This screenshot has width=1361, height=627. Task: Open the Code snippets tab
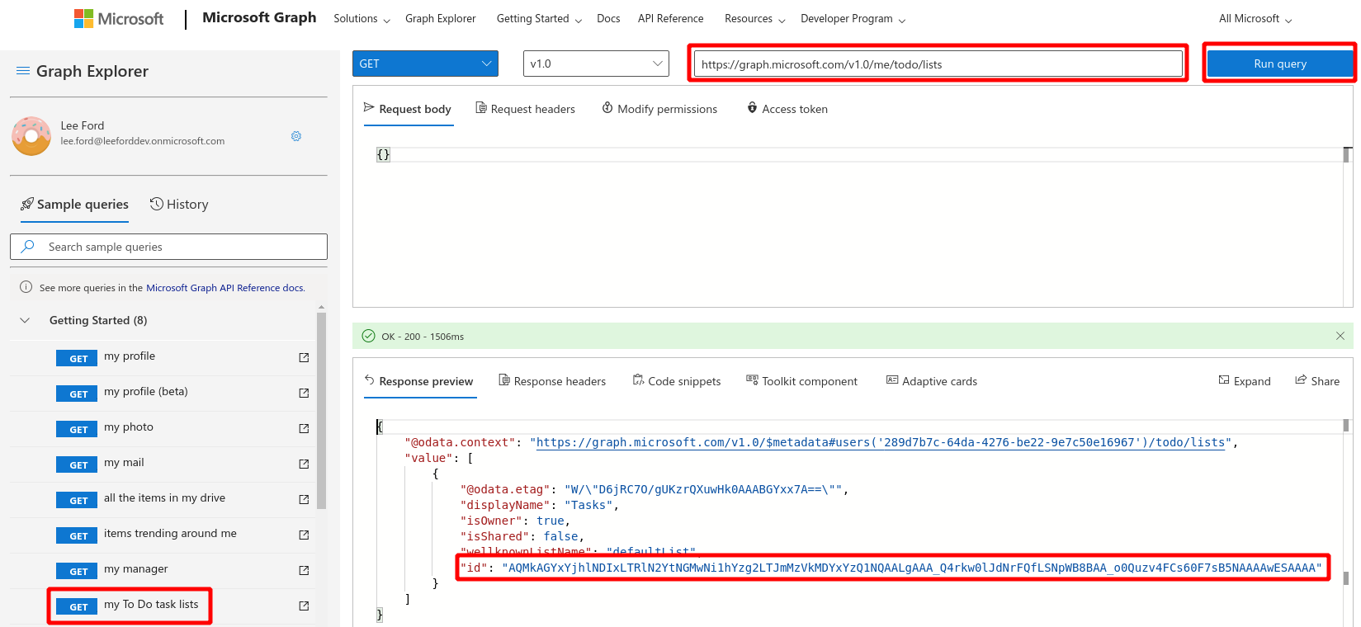pos(677,381)
